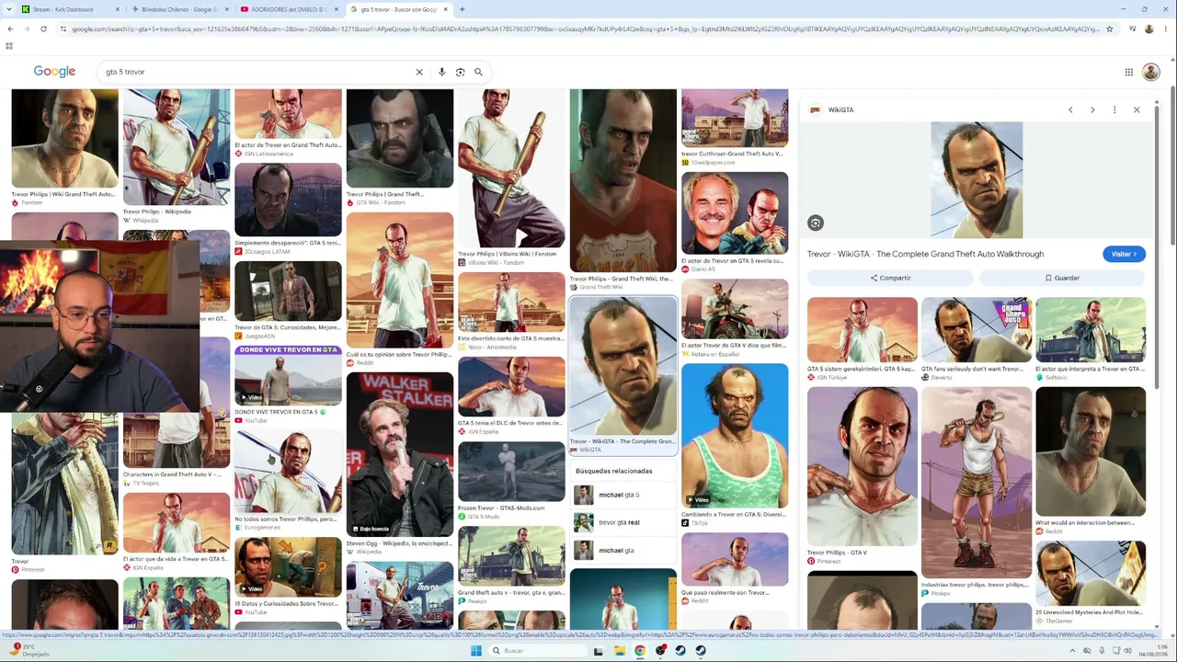Switch to Blindados Chilenos tab

179,9
